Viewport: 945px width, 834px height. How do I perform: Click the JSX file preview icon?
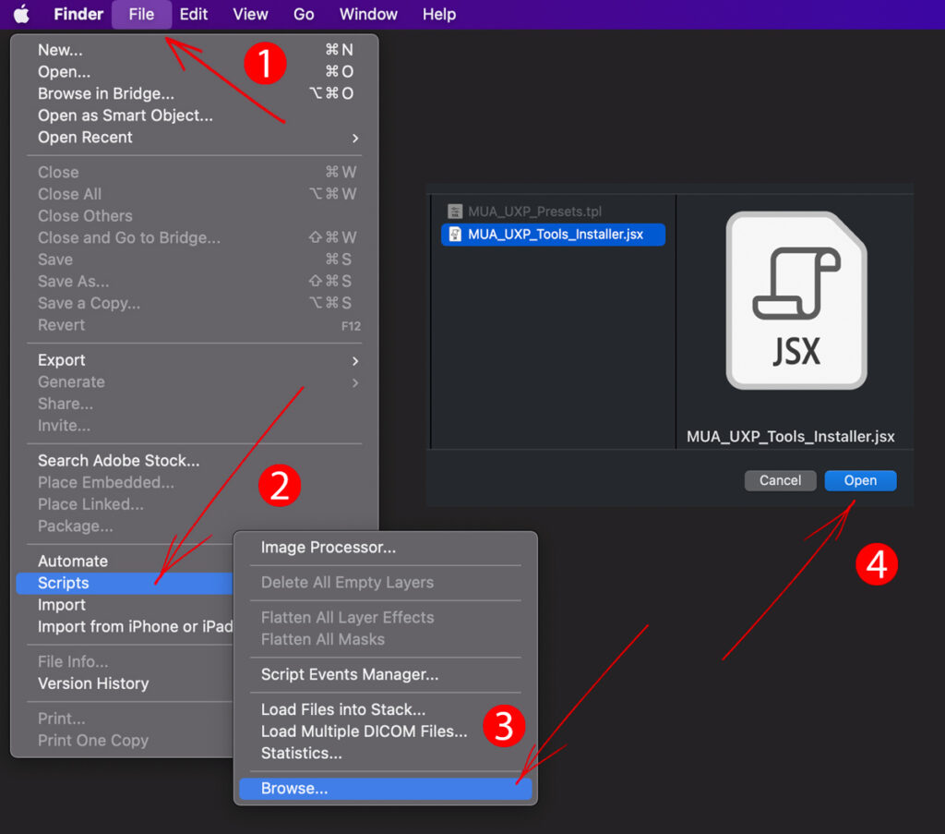(x=796, y=300)
